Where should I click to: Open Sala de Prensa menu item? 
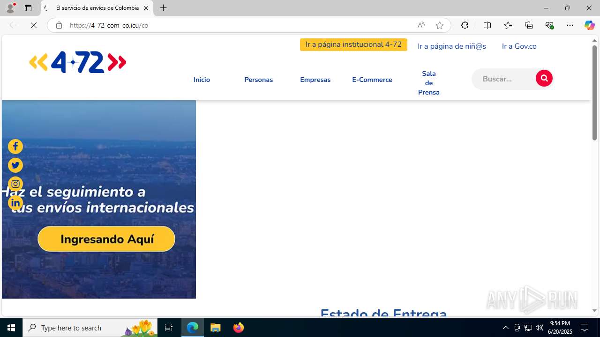(x=429, y=83)
